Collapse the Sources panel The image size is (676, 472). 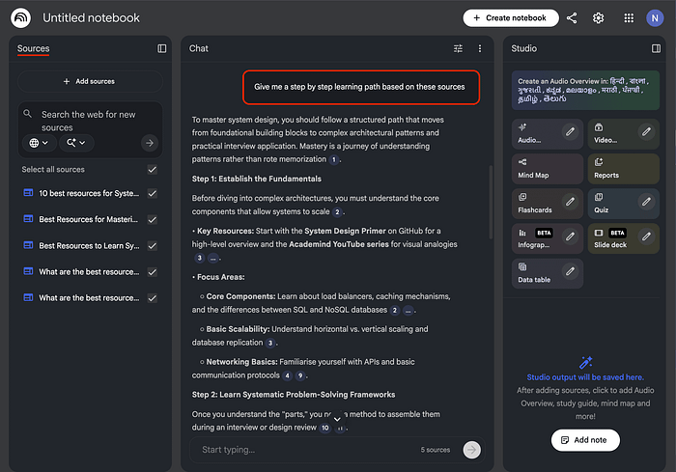[162, 48]
